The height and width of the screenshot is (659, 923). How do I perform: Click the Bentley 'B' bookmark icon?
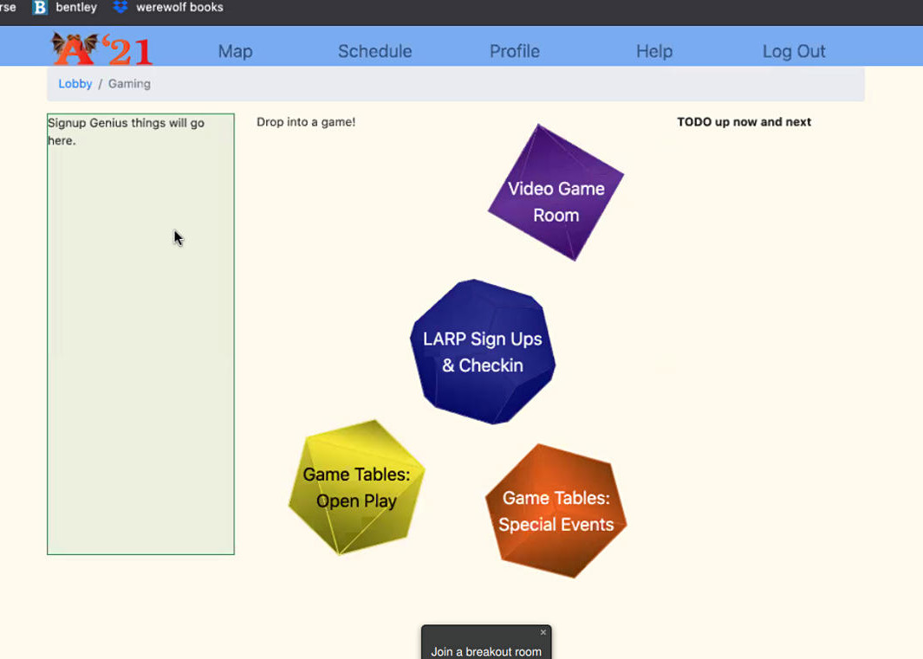click(40, 8)
